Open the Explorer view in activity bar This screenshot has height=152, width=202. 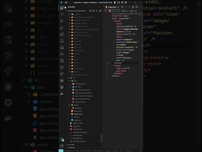click(x=62, y=8)
